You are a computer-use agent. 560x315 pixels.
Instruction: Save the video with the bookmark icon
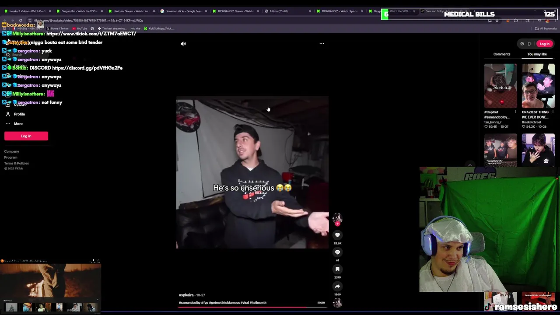pos(337,269)
